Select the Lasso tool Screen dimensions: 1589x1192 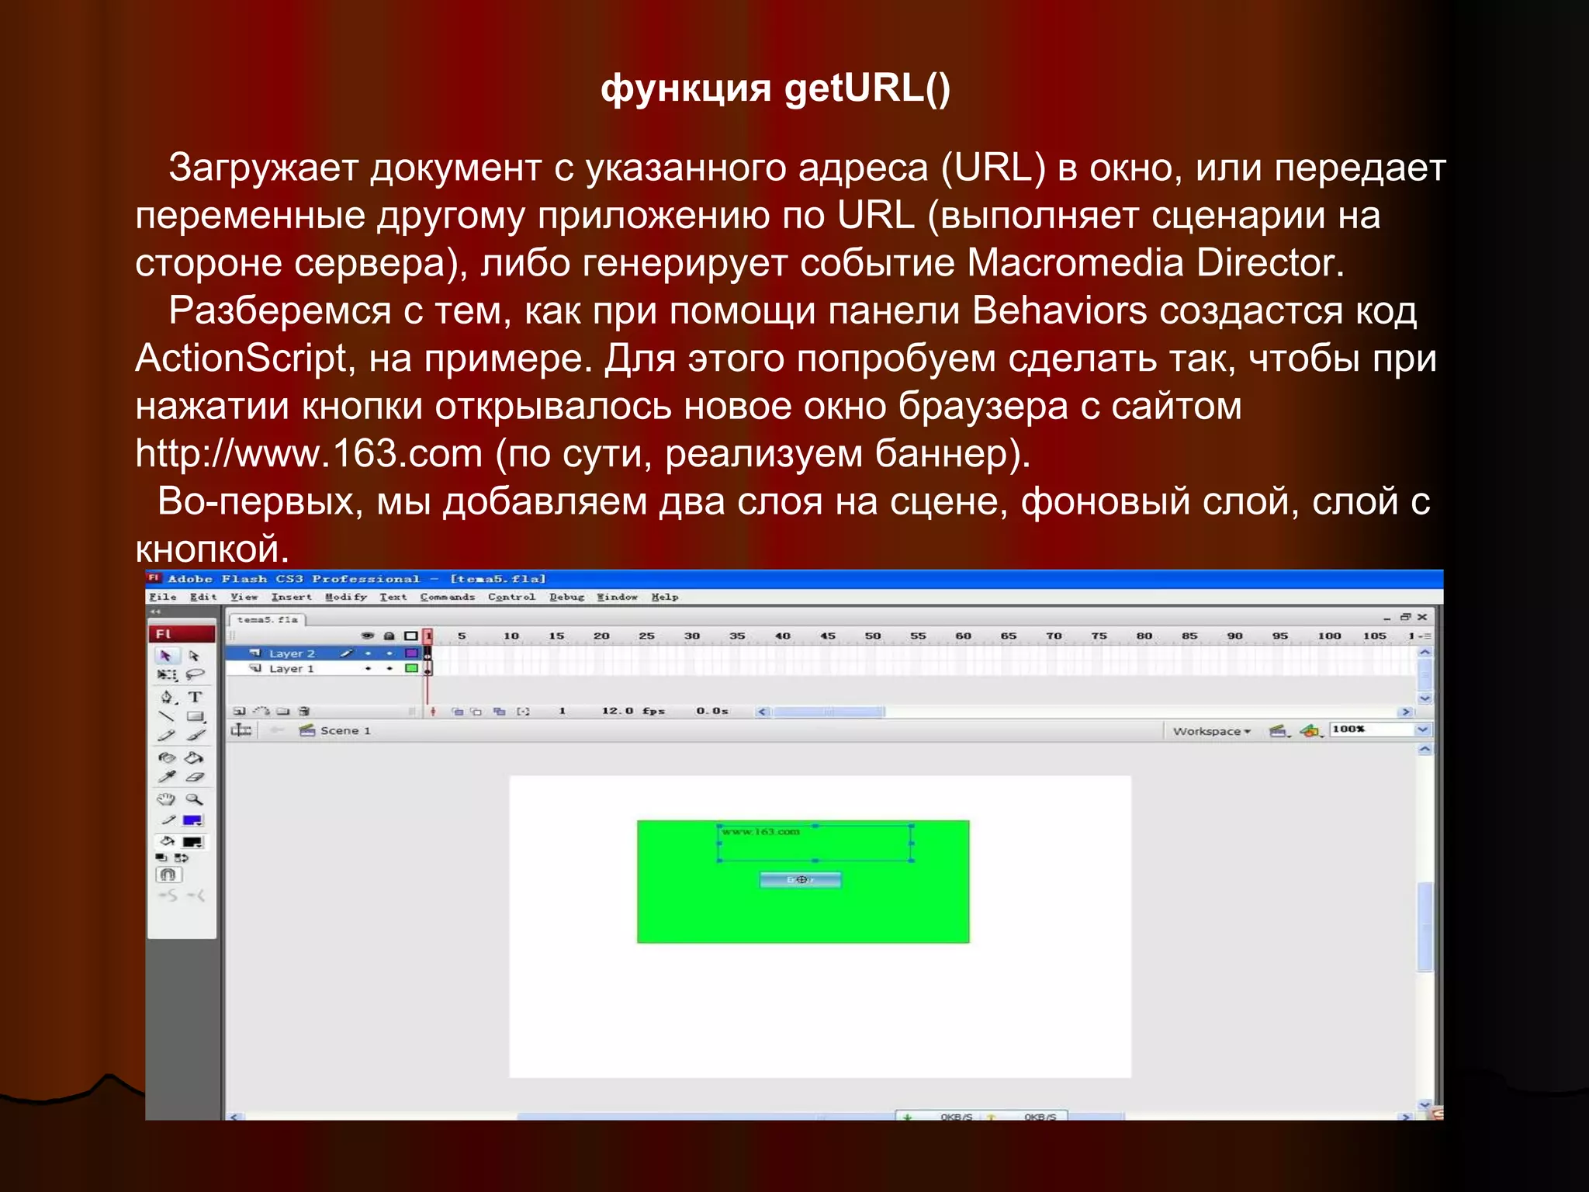click(x=195, y=674)
